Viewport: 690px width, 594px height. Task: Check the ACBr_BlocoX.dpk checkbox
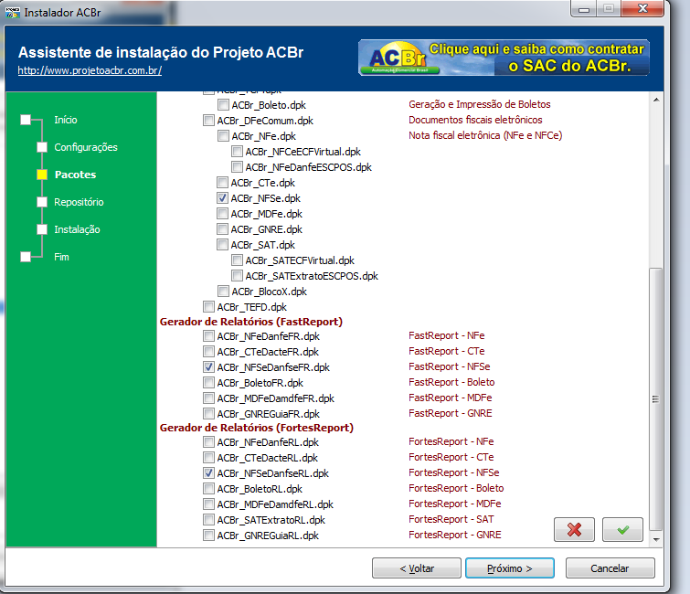[x=223, y=292]
